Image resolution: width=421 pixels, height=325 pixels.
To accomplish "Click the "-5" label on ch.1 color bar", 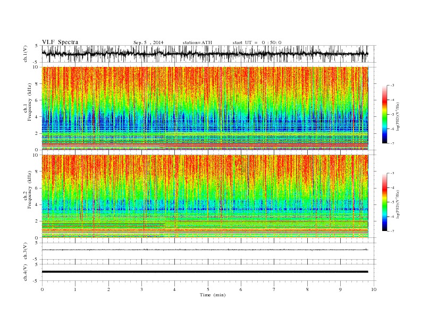I will pyautogui.click(x=392, y=115).
